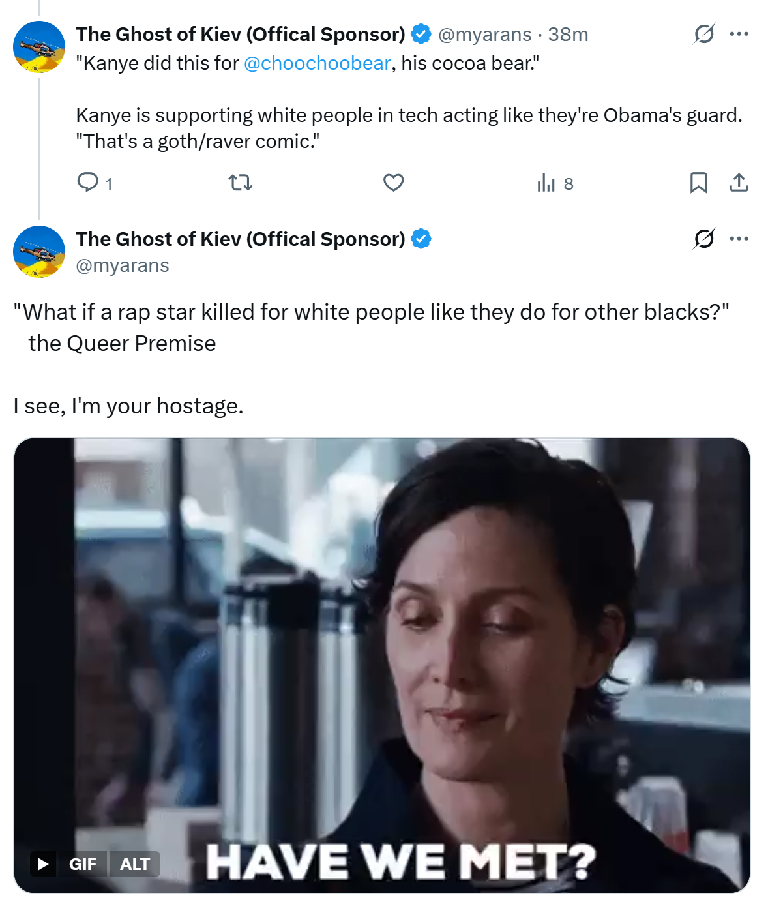The image size is (768, 900).
Task: Open more options menu on second tweet
Action: pos(739,239)
